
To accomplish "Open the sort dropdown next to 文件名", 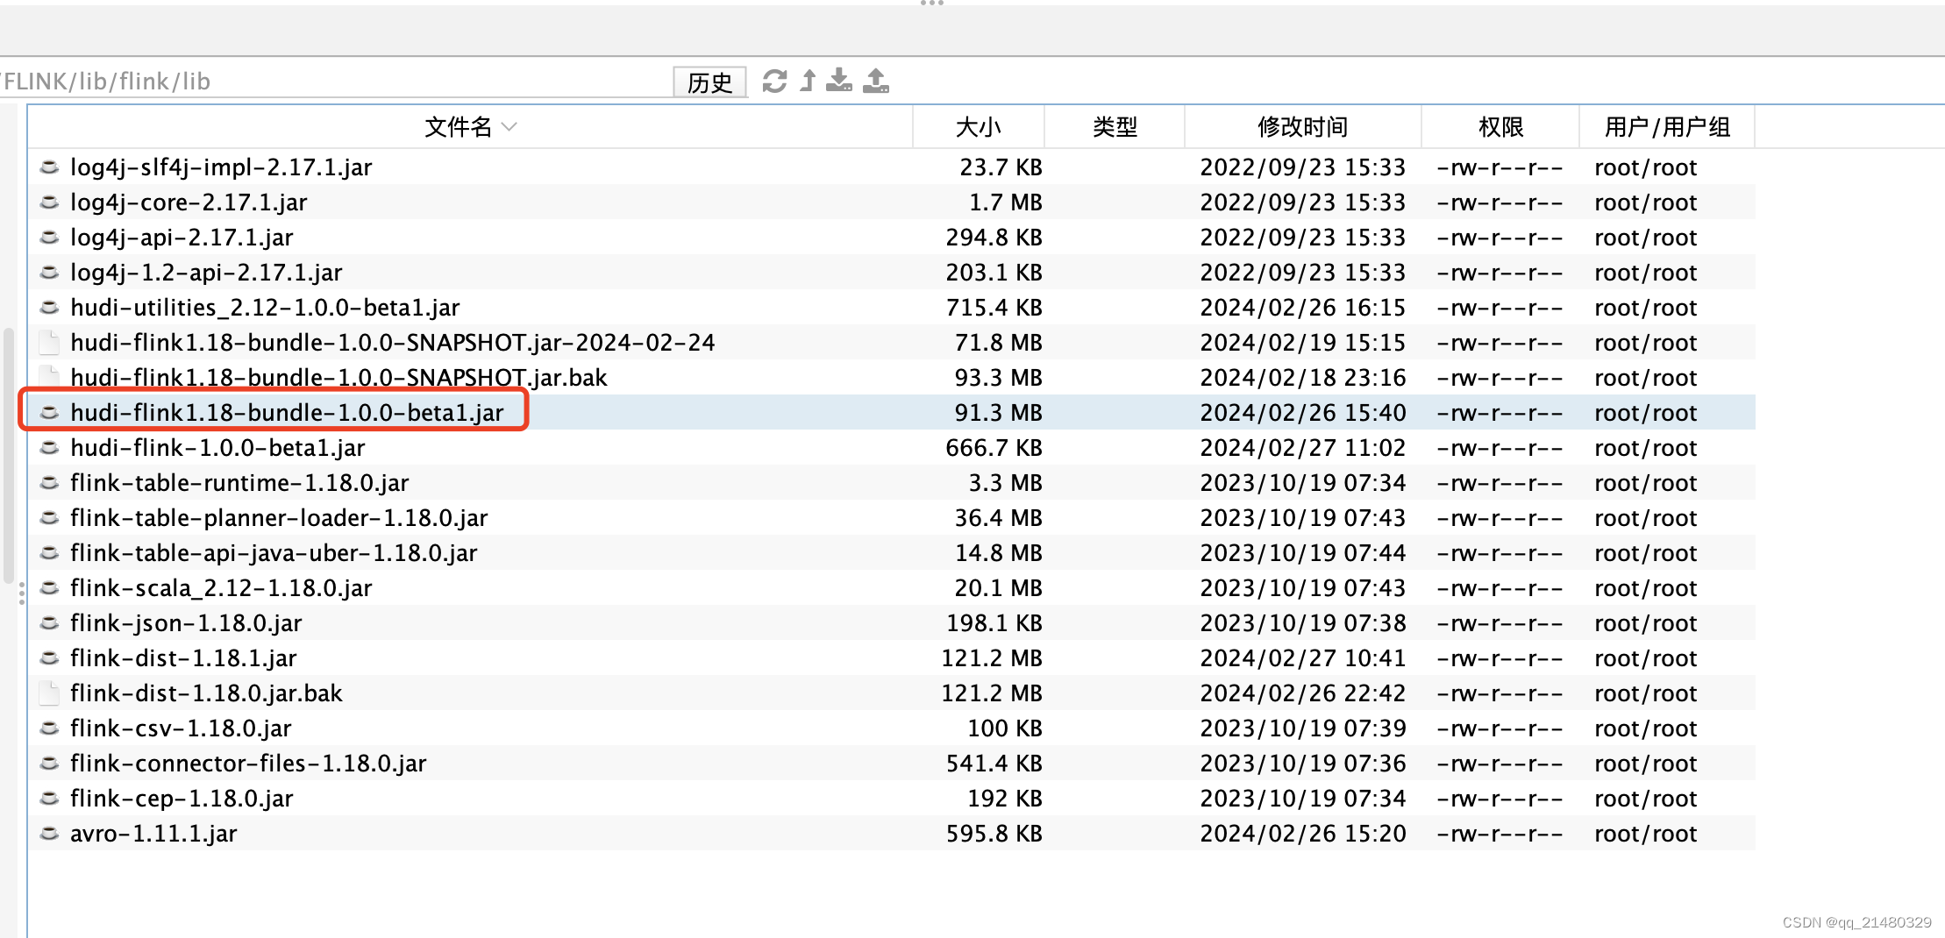I will 511,126.
